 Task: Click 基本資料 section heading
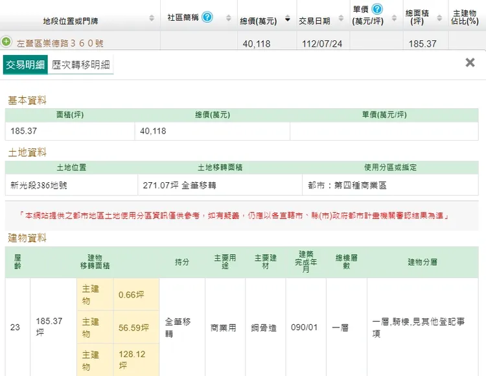pyautogui.click(x=27, y=100)
